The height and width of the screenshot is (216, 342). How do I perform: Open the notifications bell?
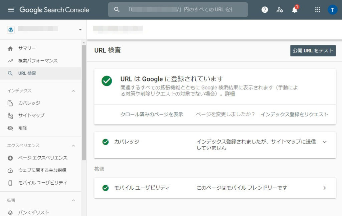click(x=295, y=10)
